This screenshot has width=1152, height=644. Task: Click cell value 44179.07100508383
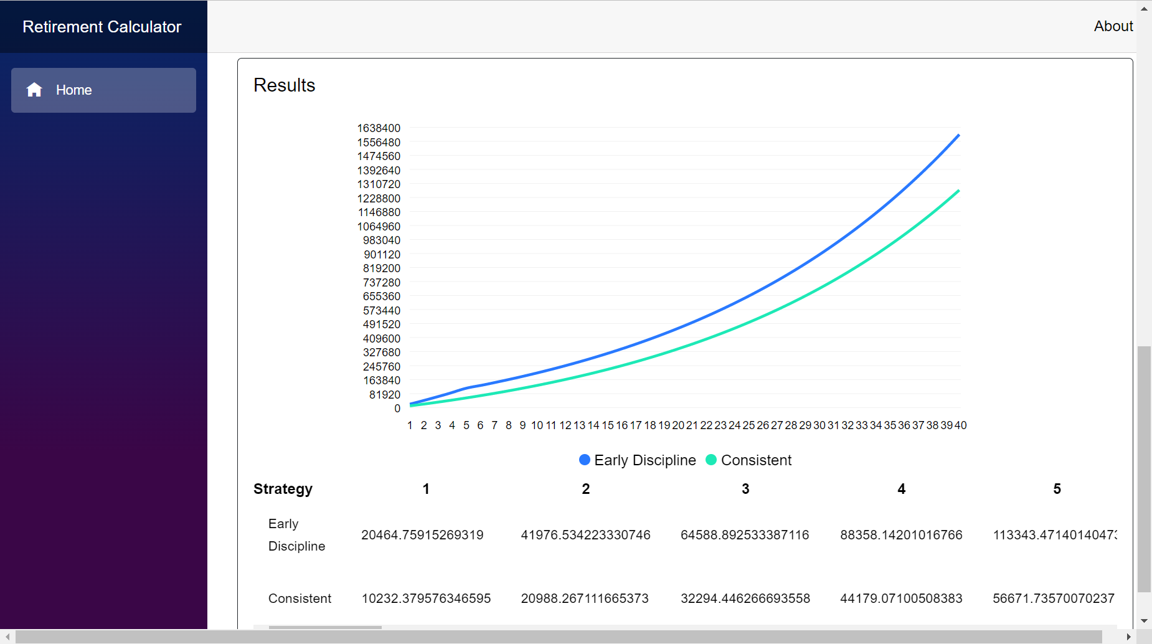click(901, 599)
